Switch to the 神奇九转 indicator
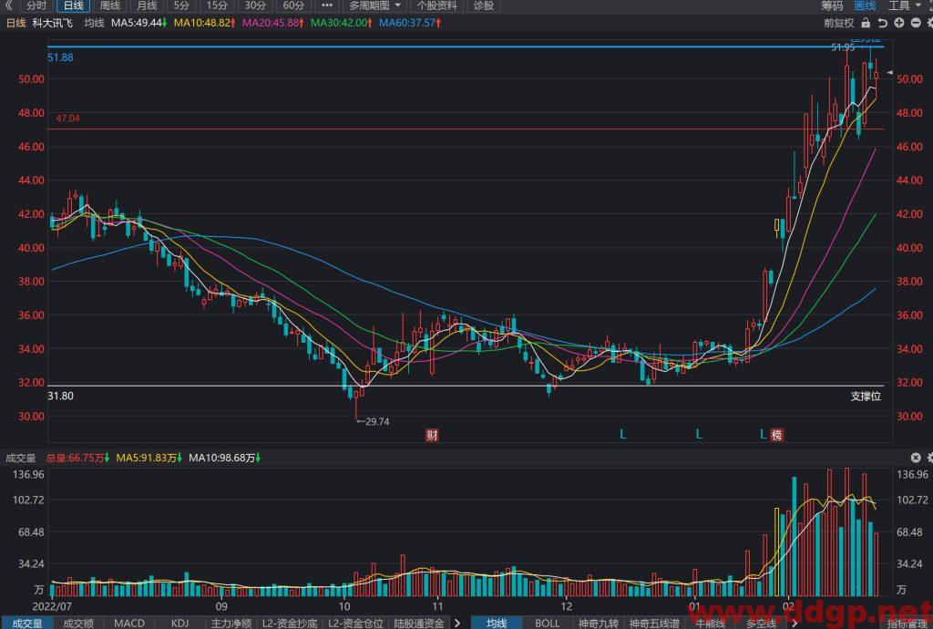Viewport: 933px width, 629px height. [598, 623]
